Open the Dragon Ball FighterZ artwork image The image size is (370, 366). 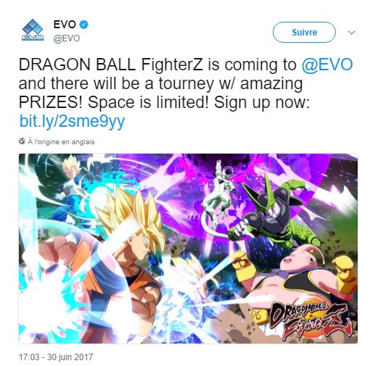(x=188, y=249)
